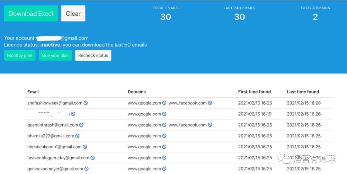Click the Email column header
The image size is (347, 174).
pos(33,92)
